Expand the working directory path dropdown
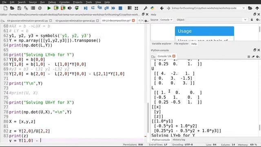Image resolution: width=261 pixels, height=147 pixels. [244, 8]
